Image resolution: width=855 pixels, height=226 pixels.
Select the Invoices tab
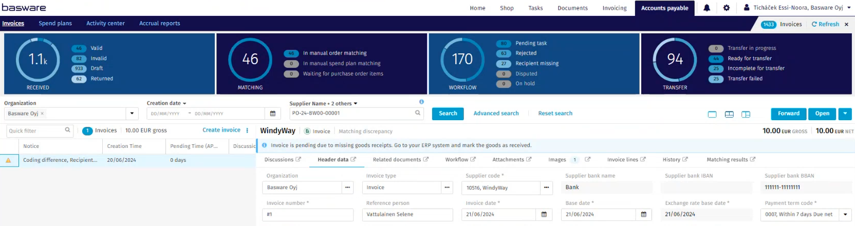(13, 23)
